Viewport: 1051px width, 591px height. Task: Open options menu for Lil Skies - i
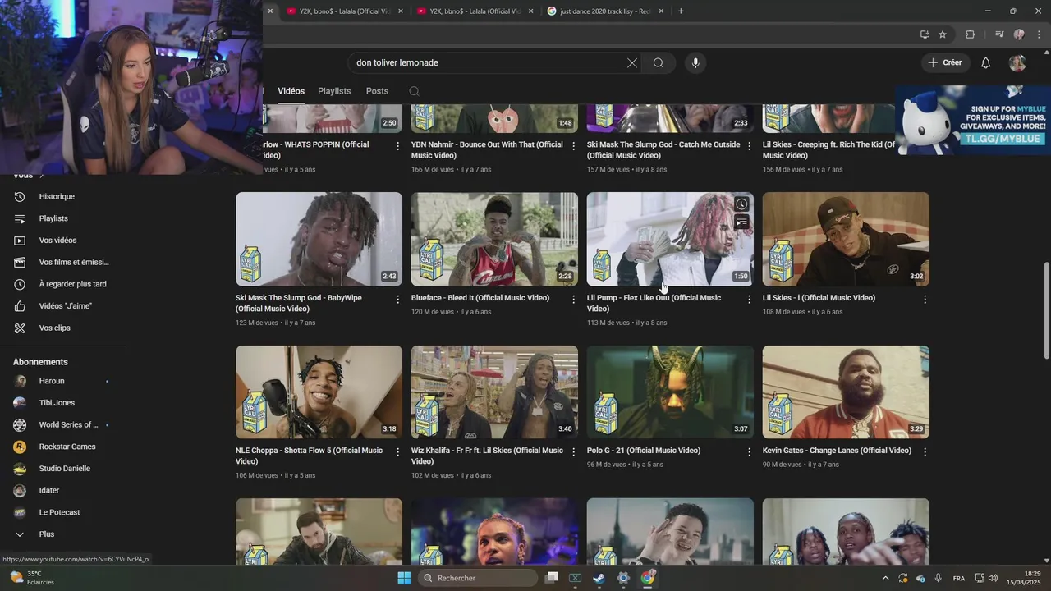[925, 300]
